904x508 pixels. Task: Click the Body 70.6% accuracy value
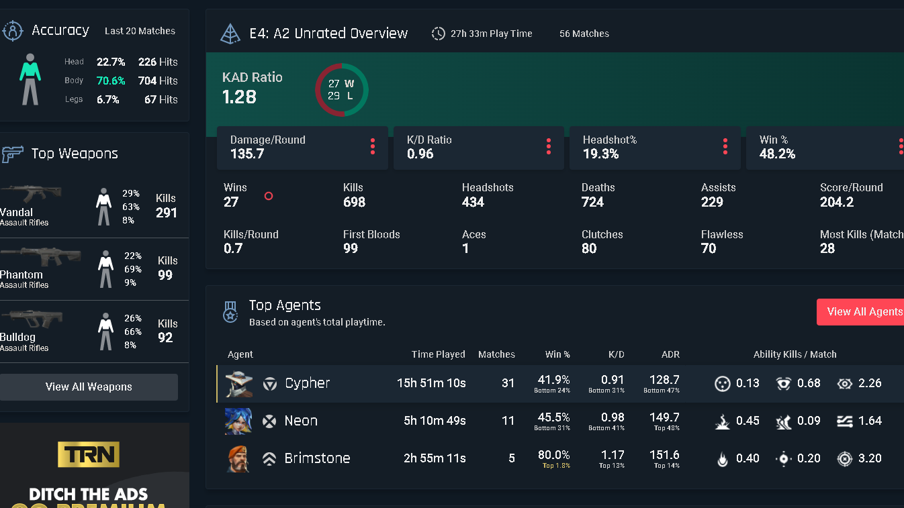pyautogui.click(x=111, y=81)
